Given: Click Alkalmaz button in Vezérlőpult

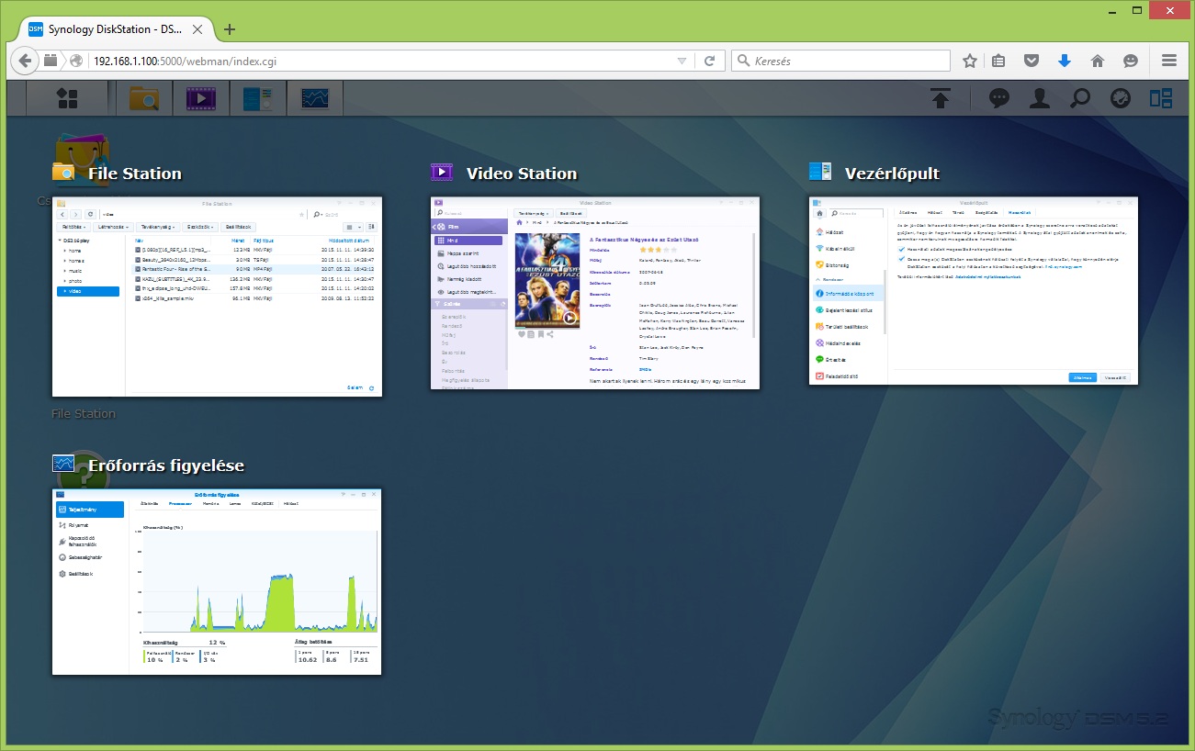Looking at the screenshot, I should [x=1082, y=376].
